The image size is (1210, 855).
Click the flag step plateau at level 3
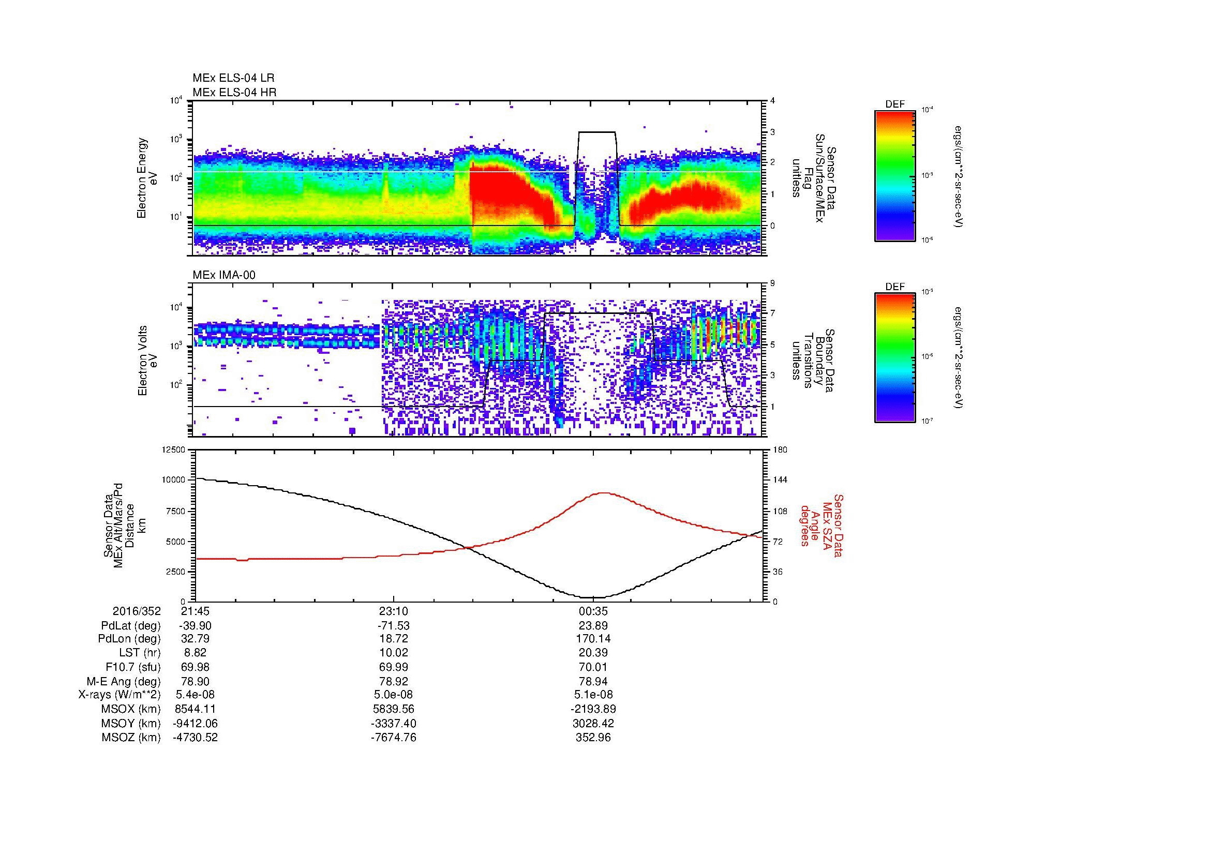(x=597, y=132)
